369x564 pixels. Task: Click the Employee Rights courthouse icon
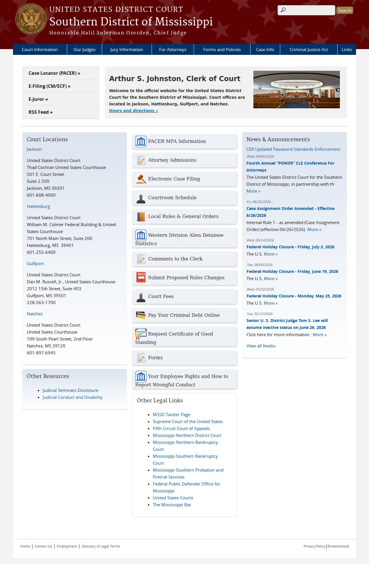click(x=141, y=377)
